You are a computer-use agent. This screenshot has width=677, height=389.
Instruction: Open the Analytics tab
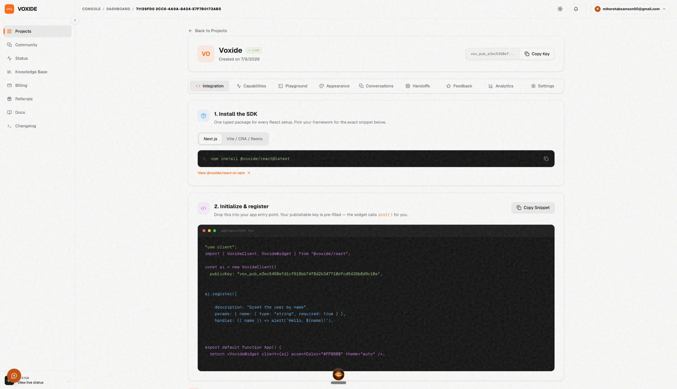(501, 86)
